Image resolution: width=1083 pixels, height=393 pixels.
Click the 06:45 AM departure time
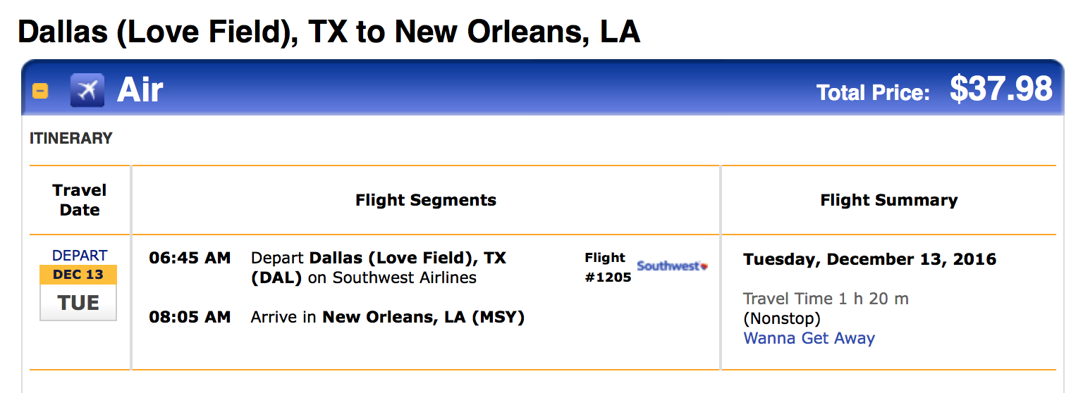tap(190, 258)
